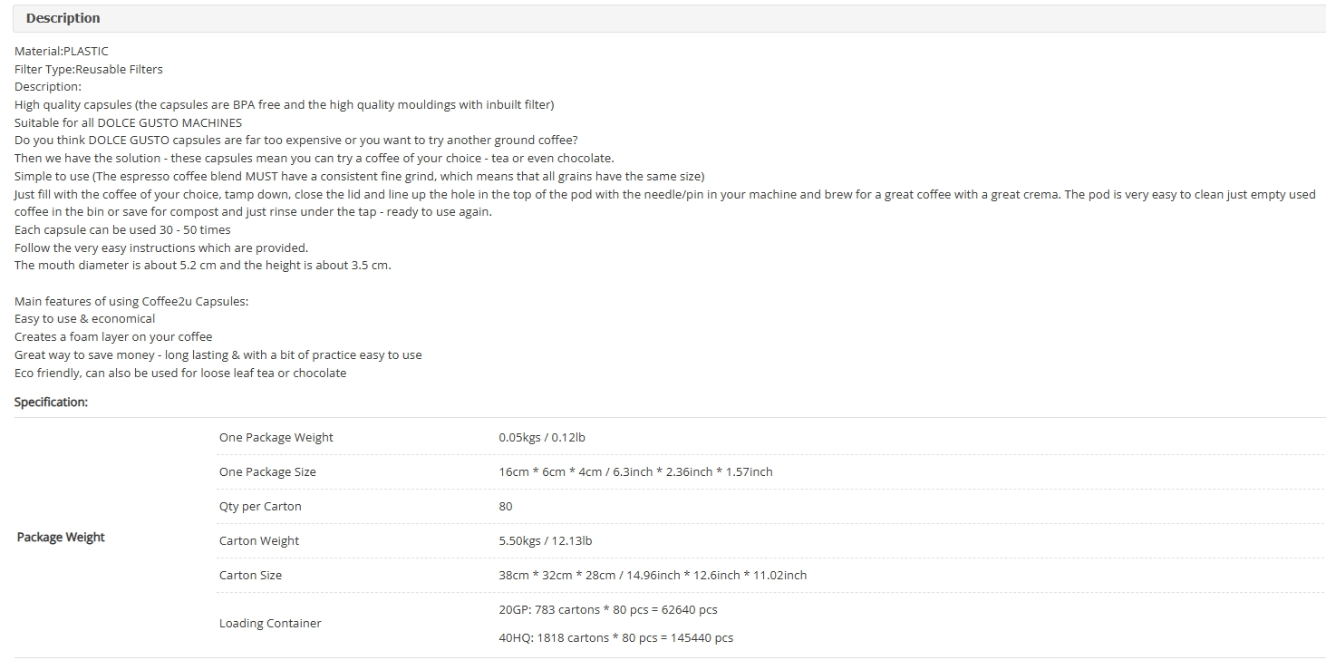
Task: Click 'Easy to use & economical' feature line
Action: click(84, 318)
